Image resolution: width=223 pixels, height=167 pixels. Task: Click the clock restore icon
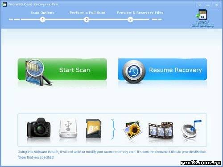click(133, 71)
